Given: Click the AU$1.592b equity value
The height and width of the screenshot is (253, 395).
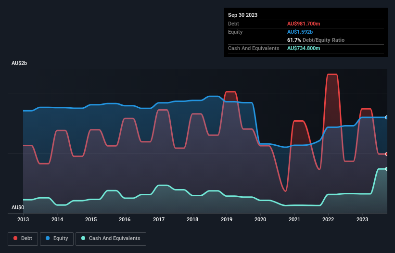Looking at the screenshot, I should pyautogui.click(x=300, y=32).
